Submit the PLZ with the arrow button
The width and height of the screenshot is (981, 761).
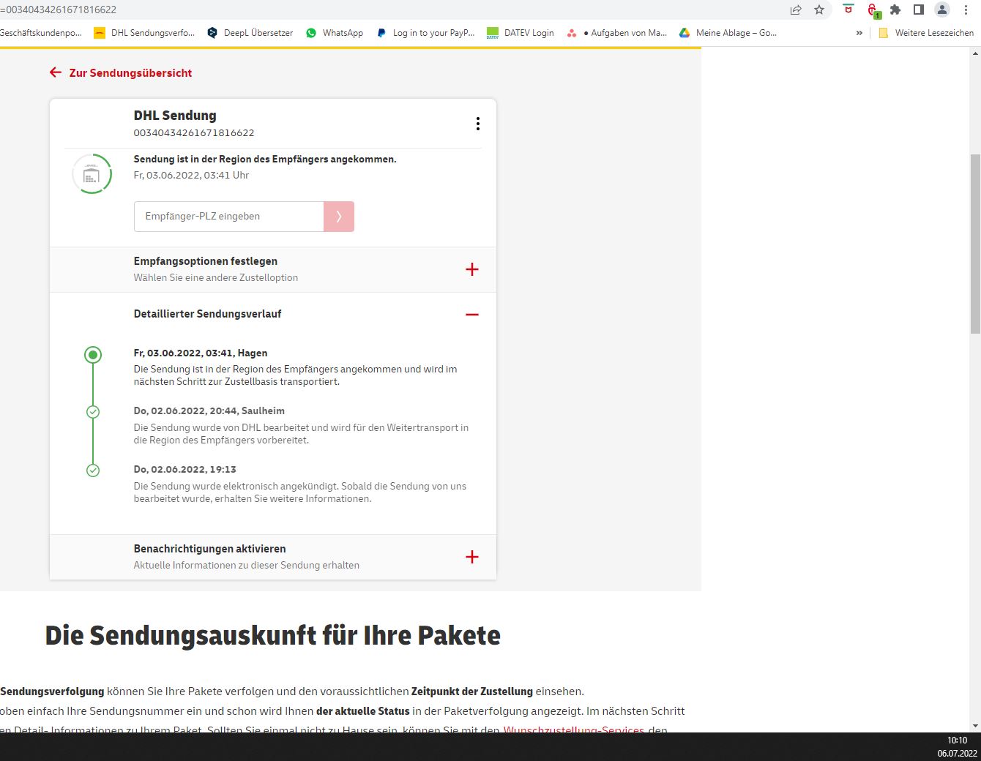(x=339, y=217)
